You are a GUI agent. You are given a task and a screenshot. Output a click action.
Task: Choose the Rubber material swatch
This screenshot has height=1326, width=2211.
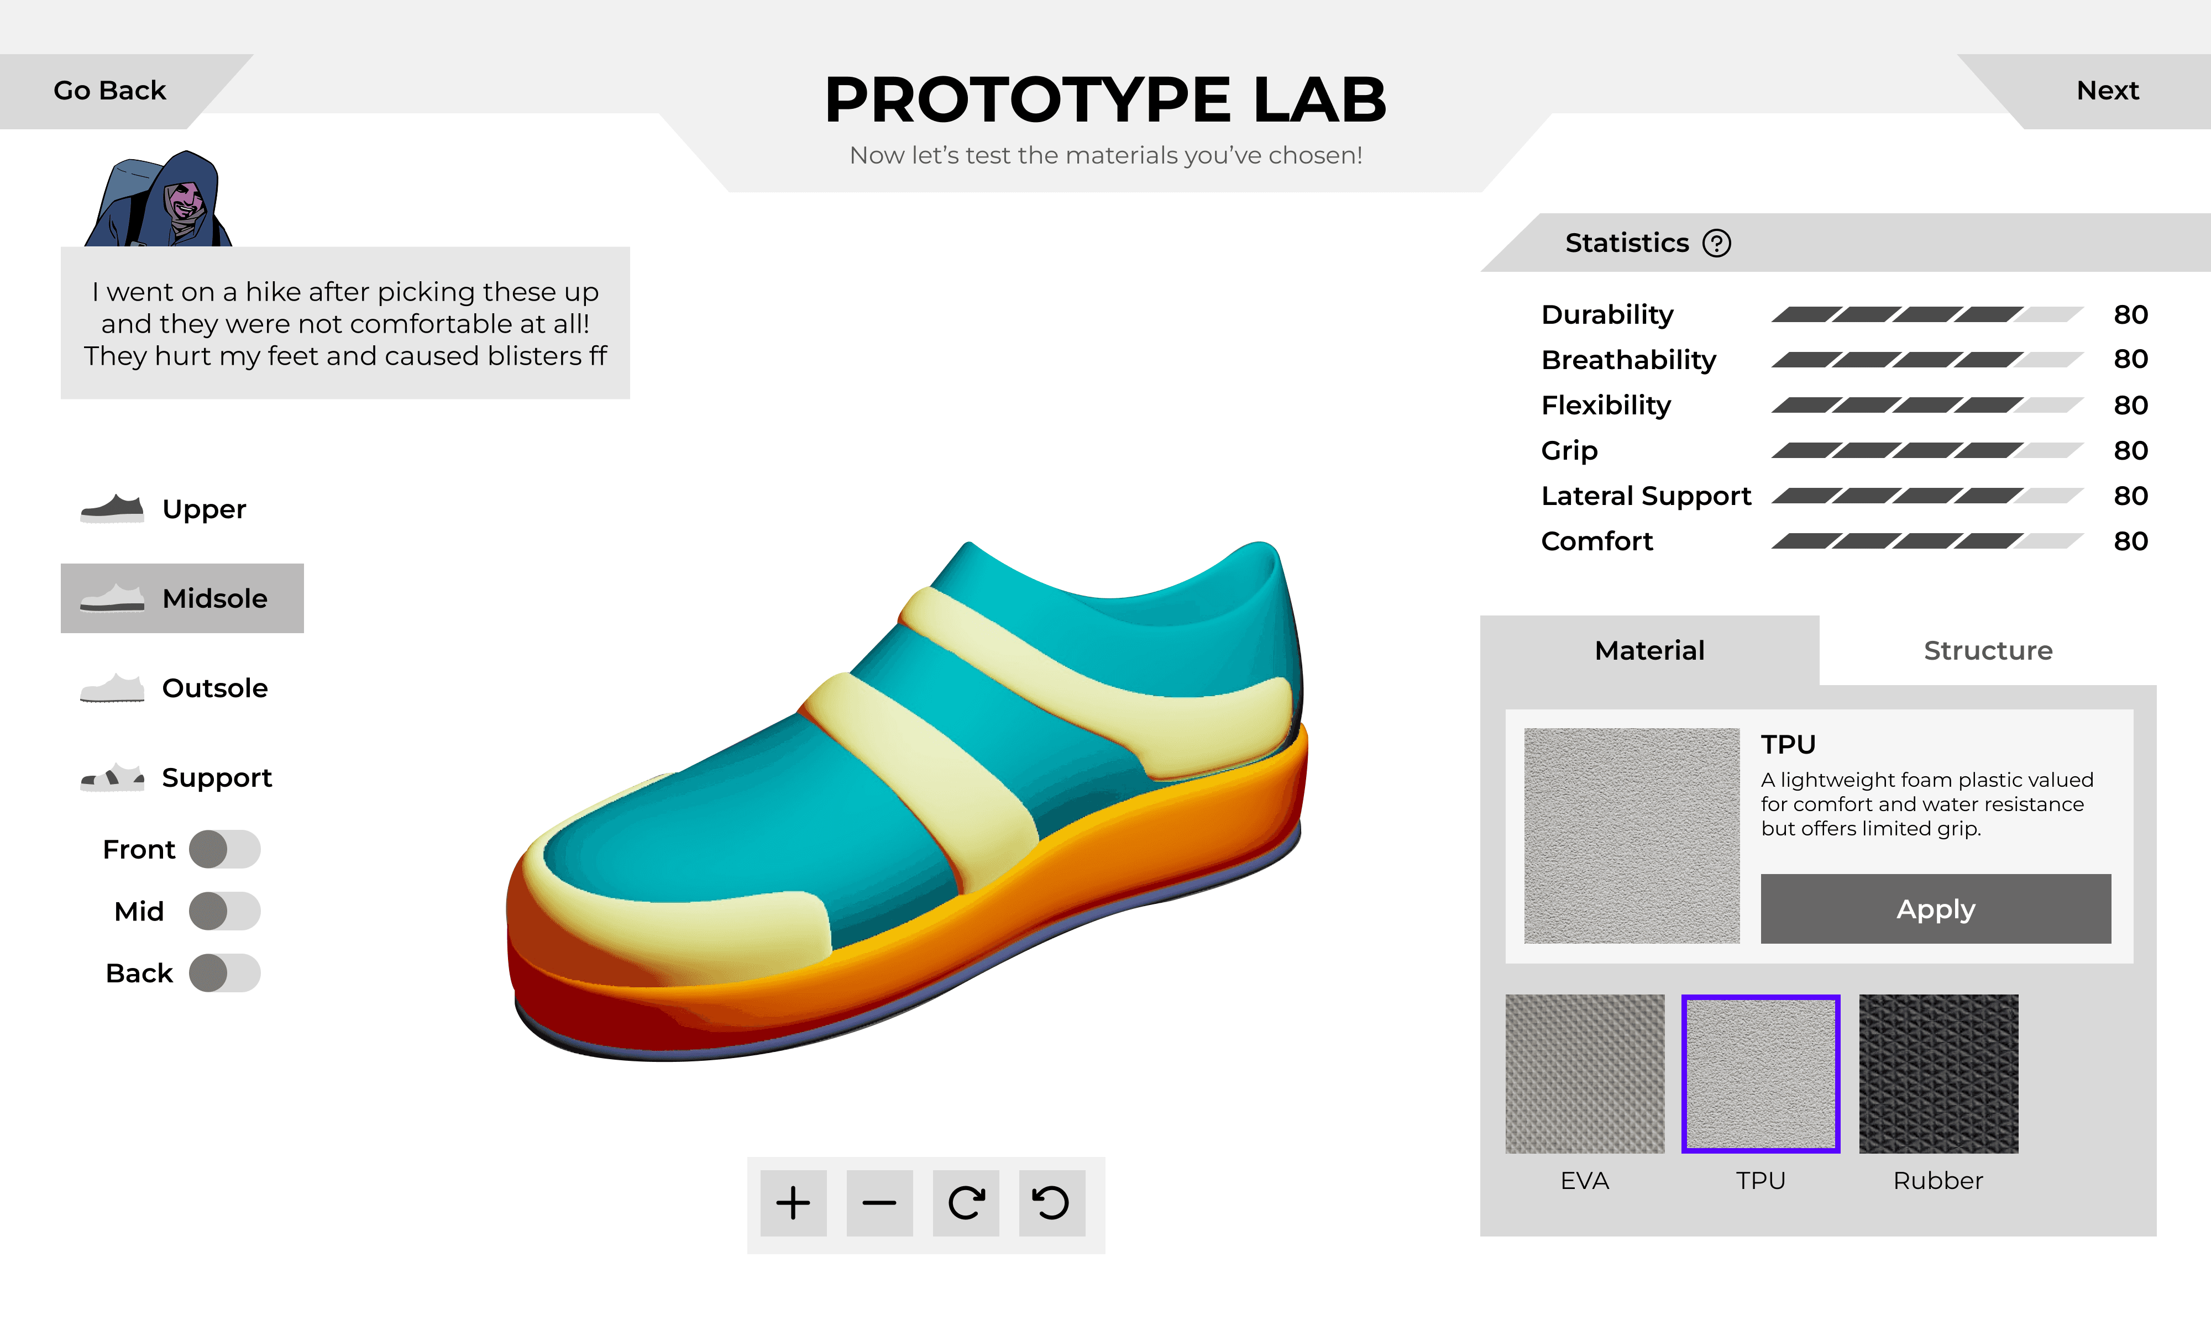(x=1937, y=1073)
